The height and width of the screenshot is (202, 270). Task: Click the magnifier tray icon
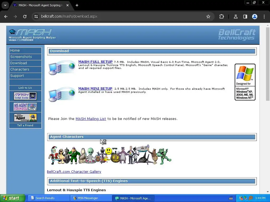pos(250,198)
